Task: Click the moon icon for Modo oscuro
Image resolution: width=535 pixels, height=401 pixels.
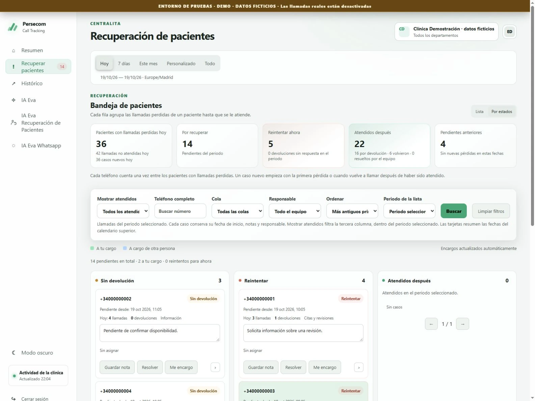Action: [x=14, y=353]
